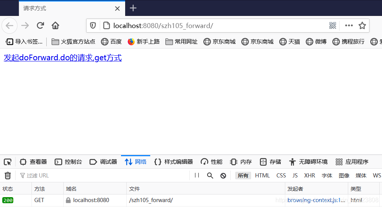Click the 过滤 URL filter field

104,176
